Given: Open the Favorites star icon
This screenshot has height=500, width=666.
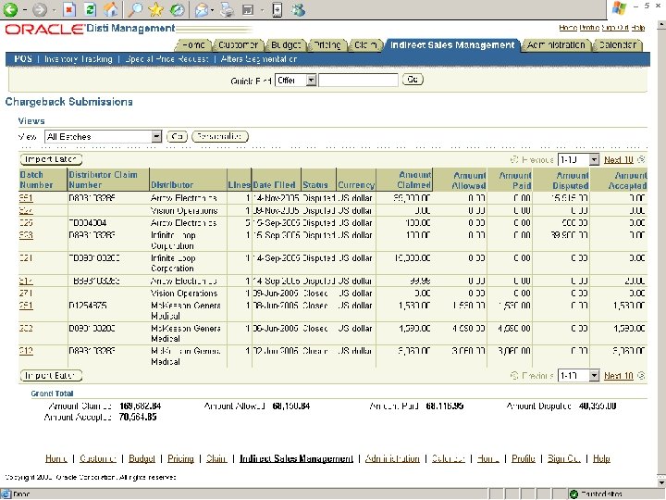Looking at the screenshot, I should pyautogui.click(x=156, y=9).
